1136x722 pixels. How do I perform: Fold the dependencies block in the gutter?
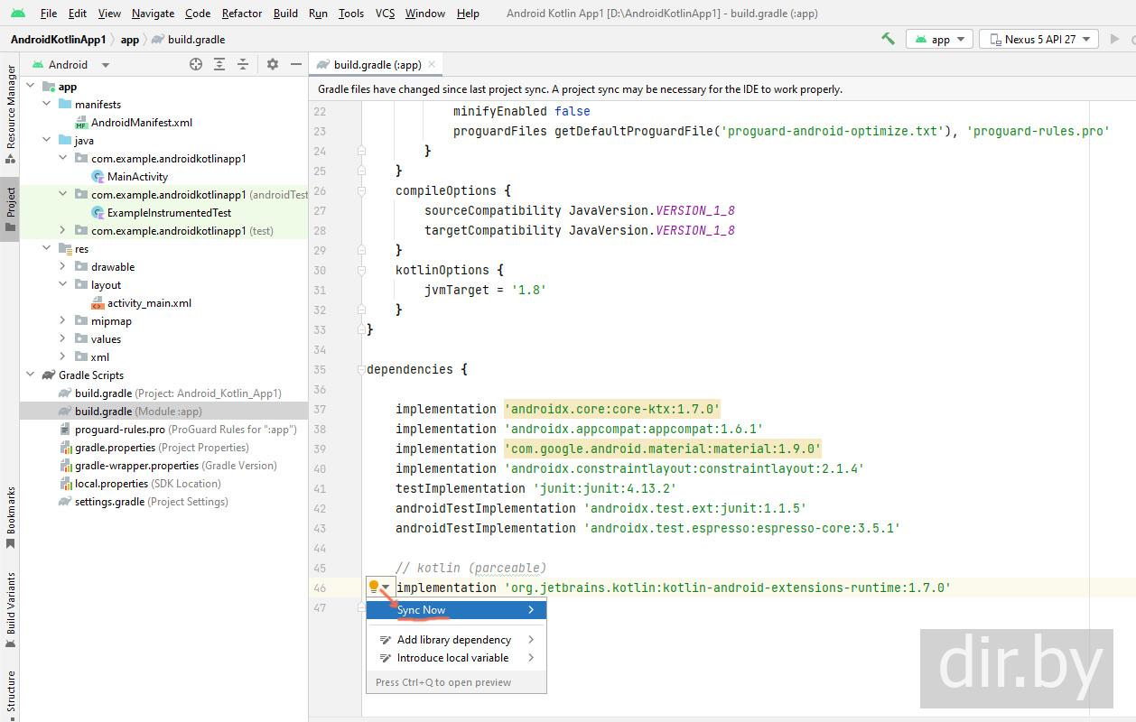coord(361,369)
